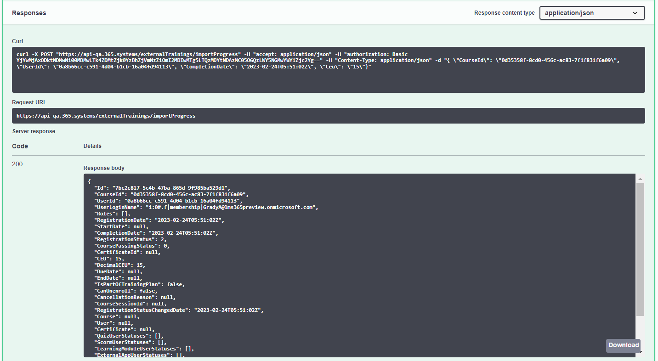Click the 200 response code
The width and height of the screenshot is (658, 361).
coord(17,164)
